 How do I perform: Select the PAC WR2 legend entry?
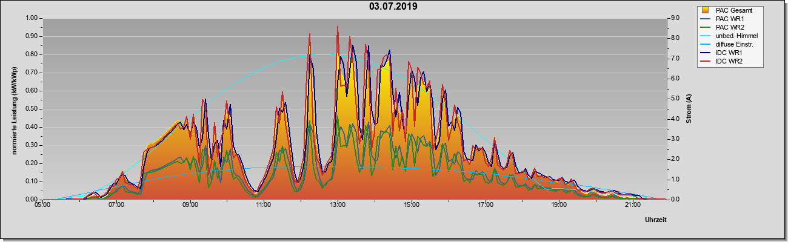pyautogui.click(x=729, y=27)
